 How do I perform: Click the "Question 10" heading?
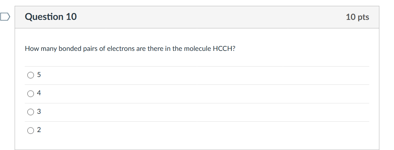click(x=51, y=17)
